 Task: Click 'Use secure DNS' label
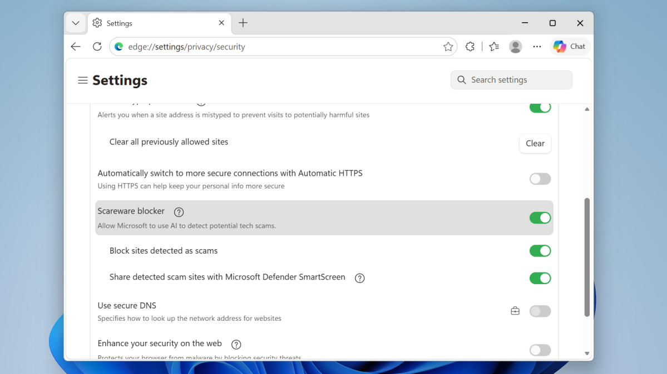127,306
